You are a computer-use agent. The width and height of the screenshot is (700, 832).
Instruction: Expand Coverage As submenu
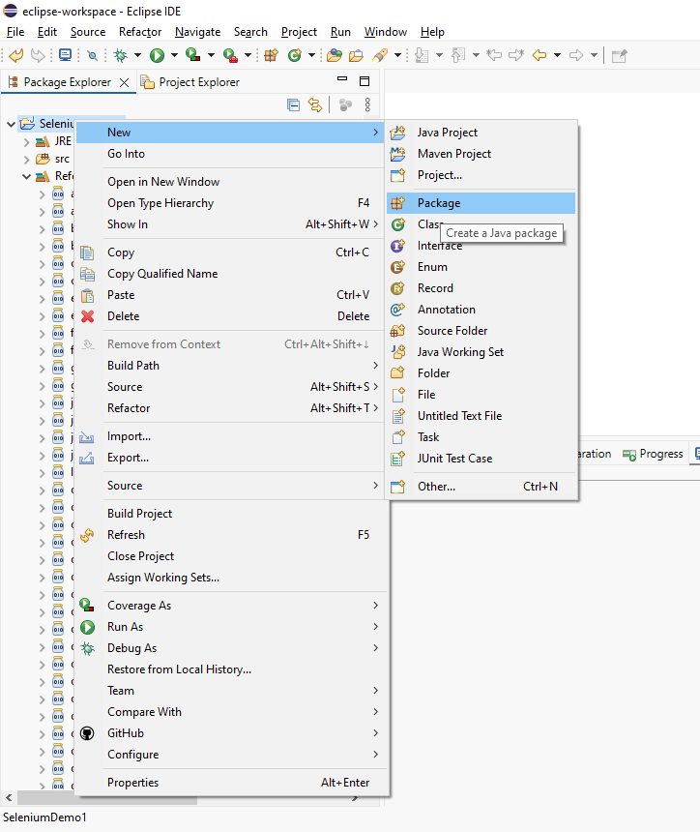coord(231,606)
